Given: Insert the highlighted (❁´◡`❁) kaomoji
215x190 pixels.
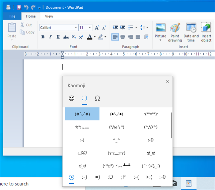Looking at the screenshot, I should pyautogui.click(x=82, y=114).
